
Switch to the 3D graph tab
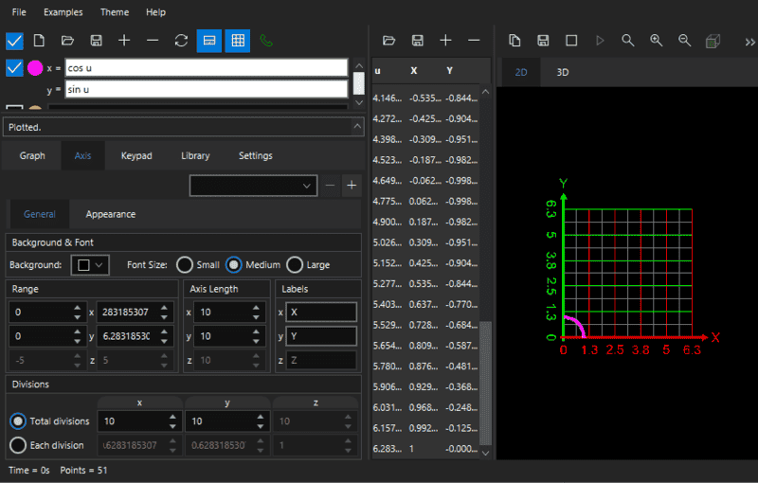562,72
